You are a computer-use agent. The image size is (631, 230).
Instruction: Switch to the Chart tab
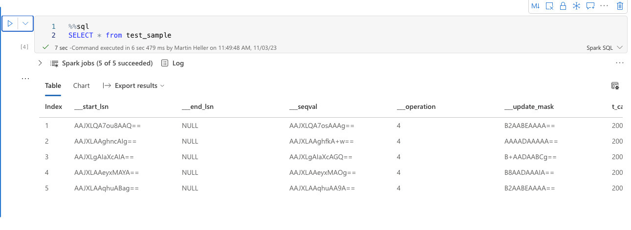[81, 85]
